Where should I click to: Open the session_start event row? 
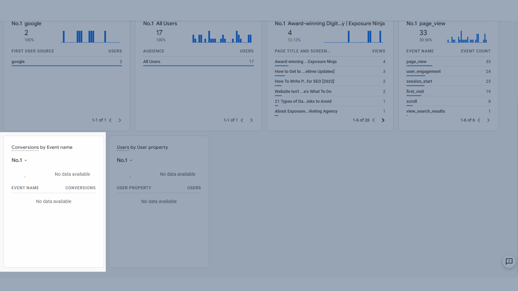click(419, 81)
